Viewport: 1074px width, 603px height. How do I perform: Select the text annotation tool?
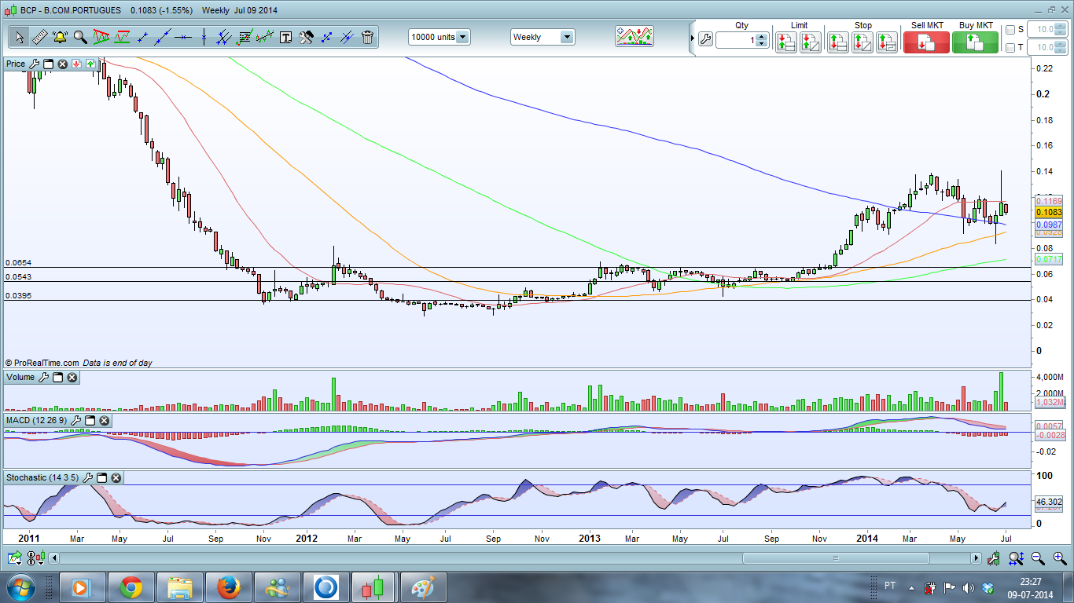point(285,37)
